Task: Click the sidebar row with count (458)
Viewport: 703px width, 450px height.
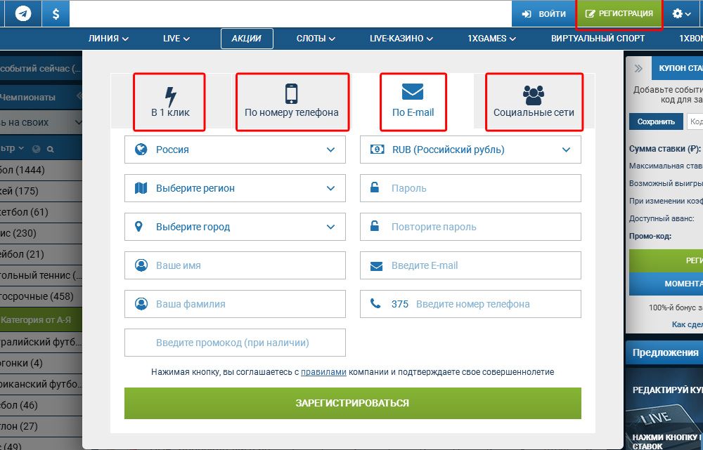Action: (41, 296)
